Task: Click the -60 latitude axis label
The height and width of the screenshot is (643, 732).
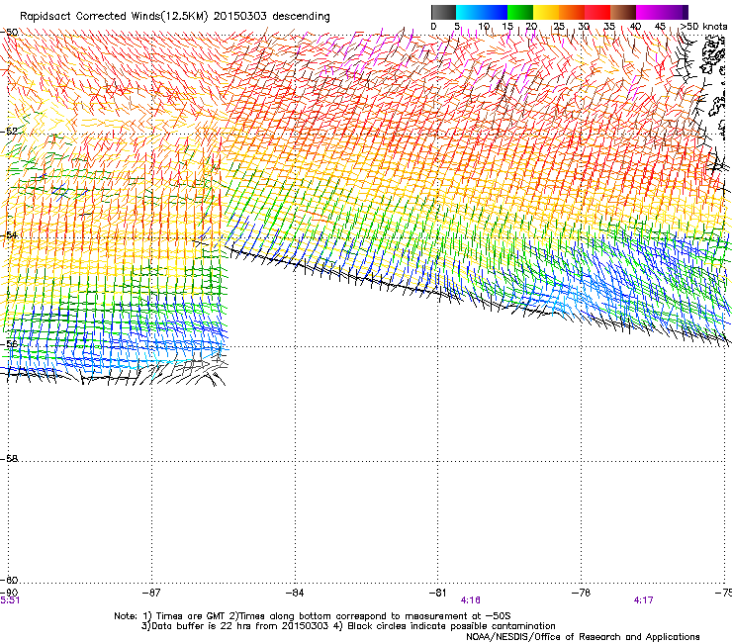Action: pos(9,580)
